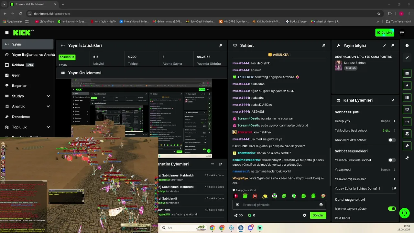Open Takipçilere özel sohbet duration chevron
Screen dimensions: 414x233
pyautogui.click(x=394, y=131)
